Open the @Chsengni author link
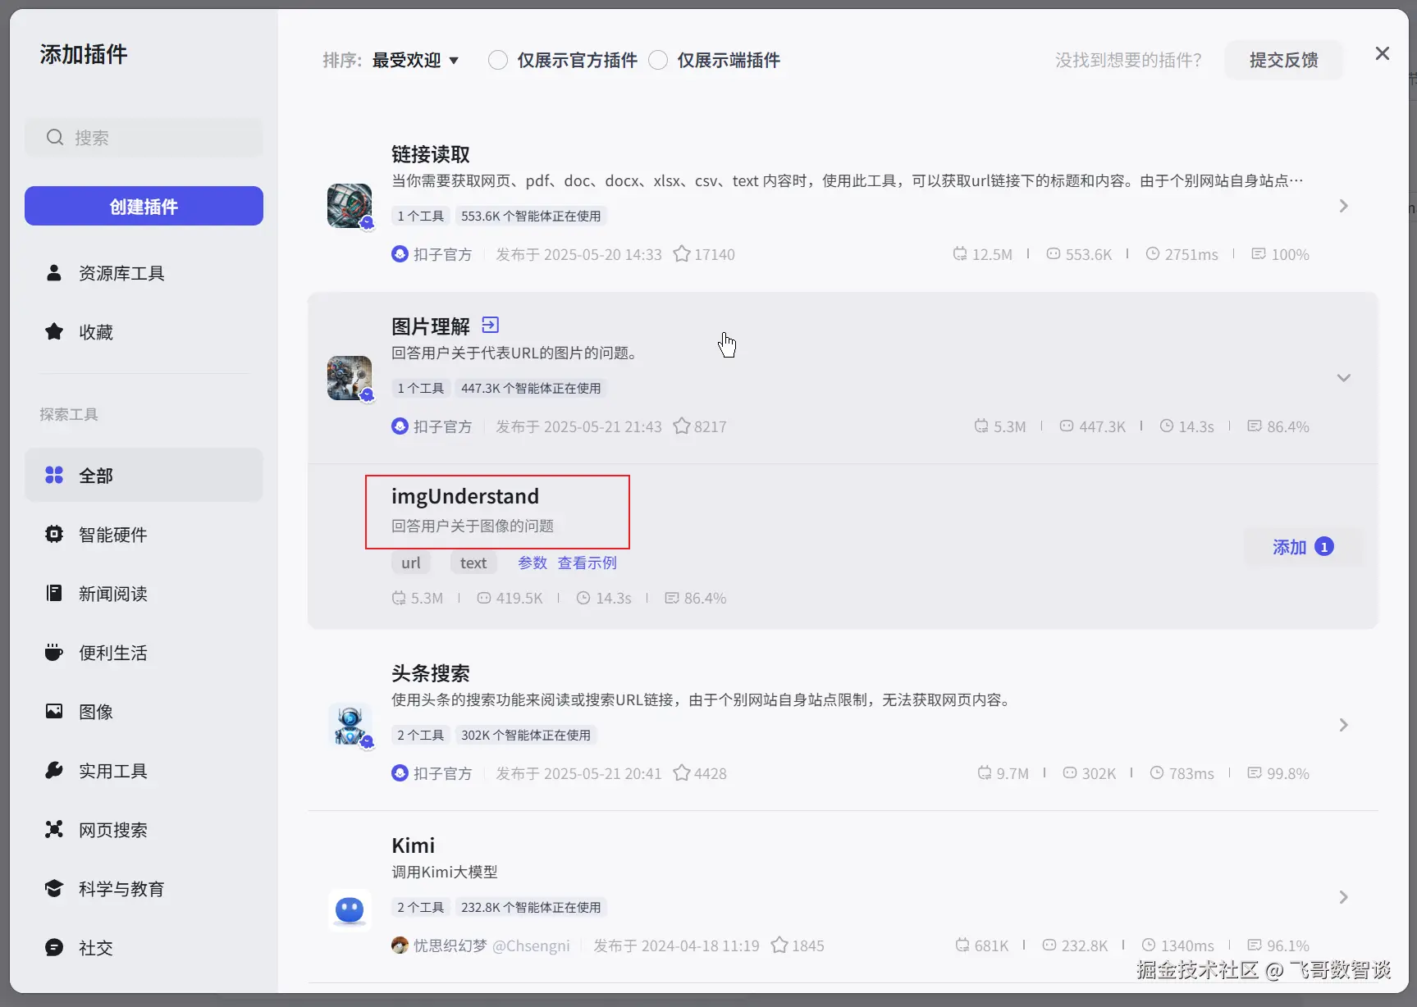Image resolution: width=1417 pixels, height=1007 pixels. coord(531,945)
